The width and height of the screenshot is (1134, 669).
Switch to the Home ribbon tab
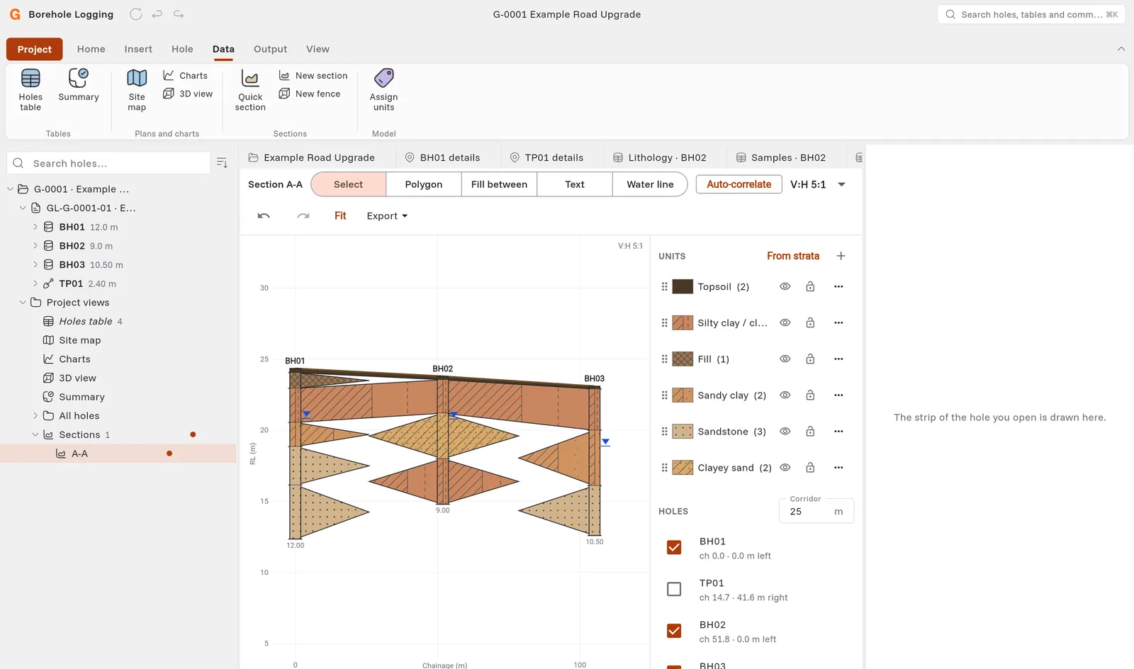click(91, 49)
